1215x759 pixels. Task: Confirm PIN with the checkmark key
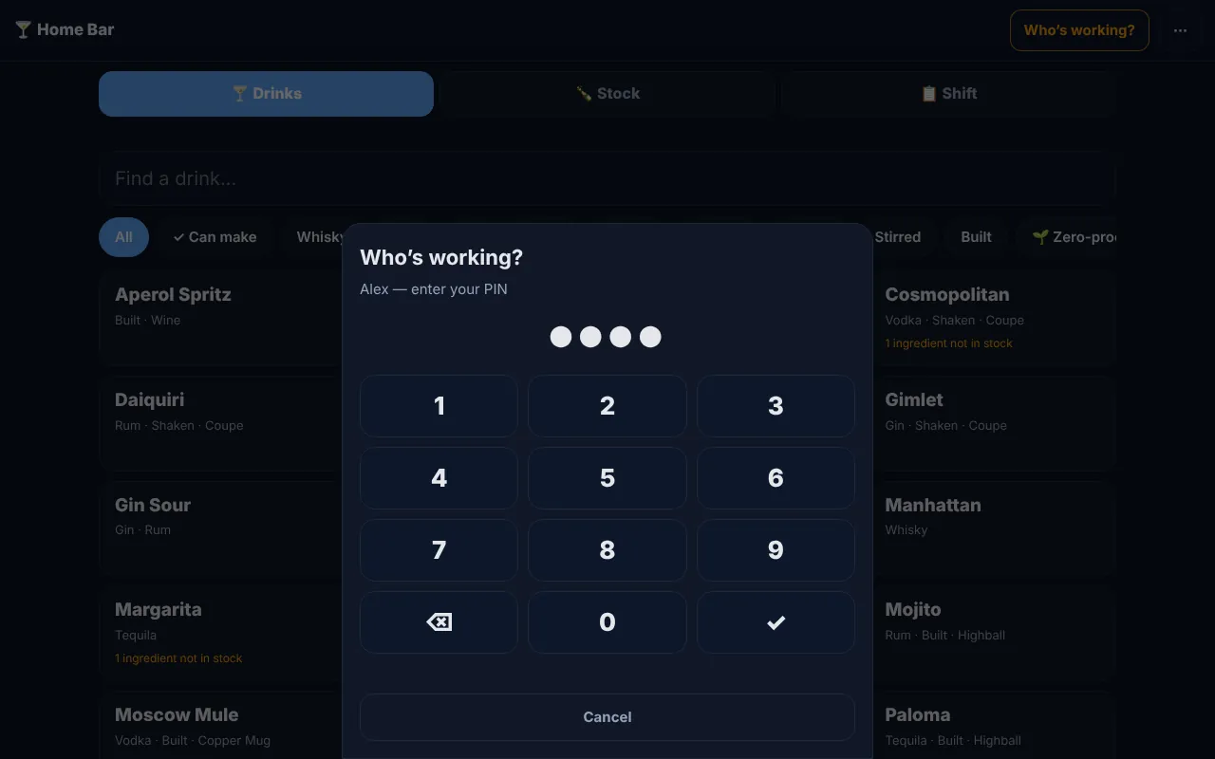click(776, 622)
